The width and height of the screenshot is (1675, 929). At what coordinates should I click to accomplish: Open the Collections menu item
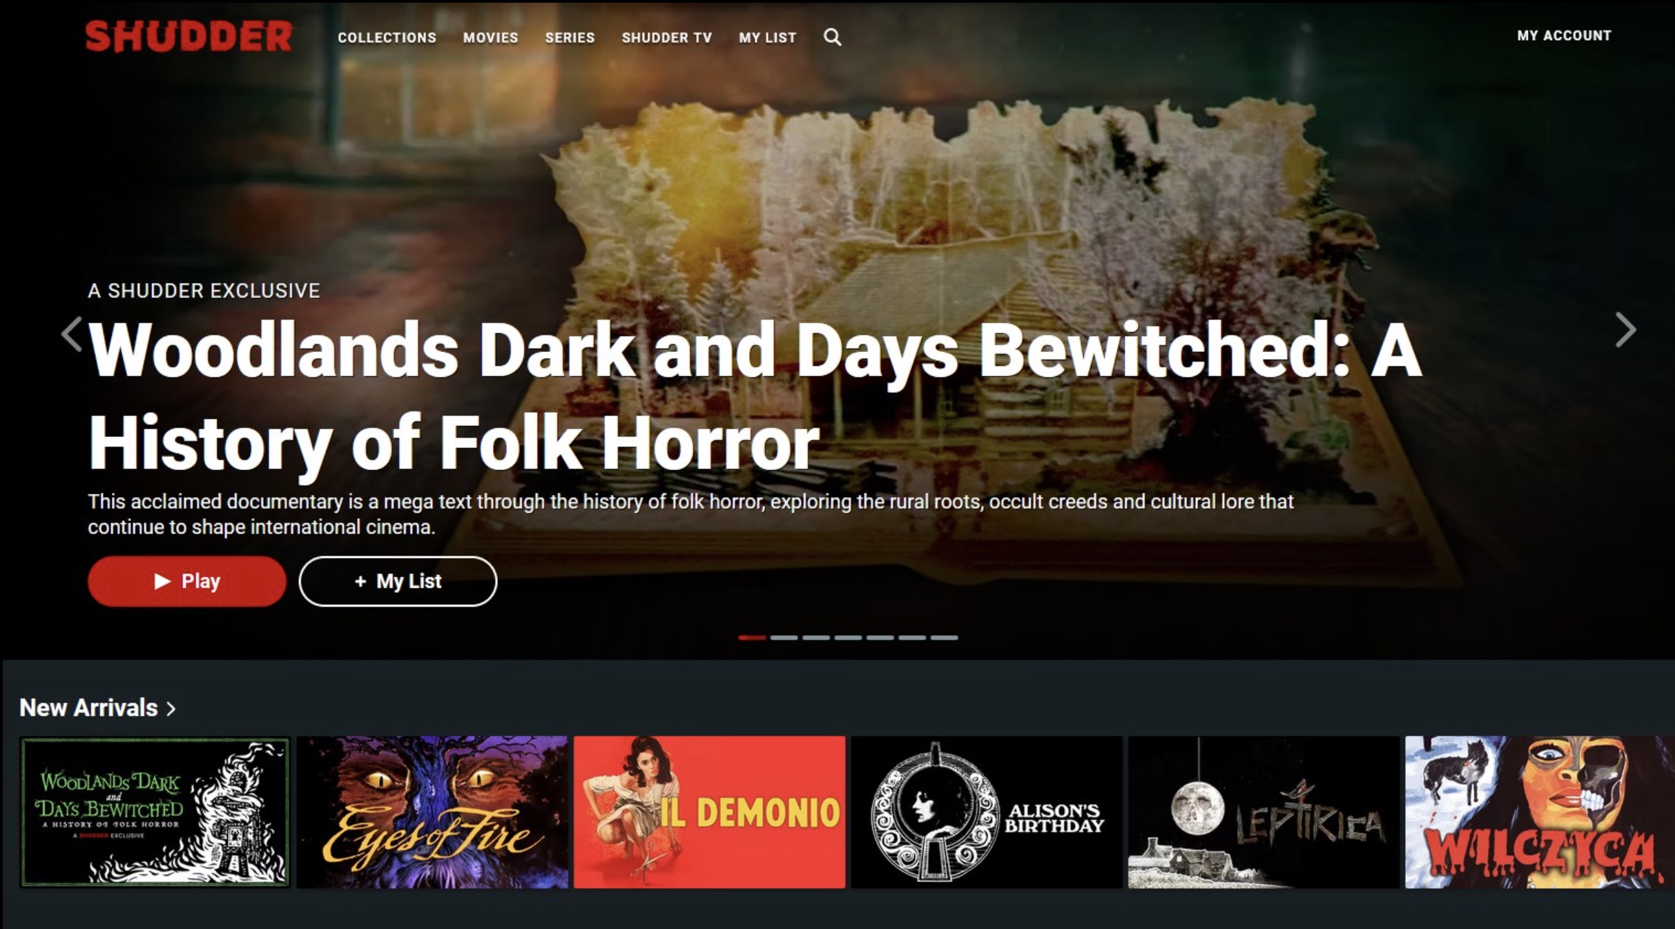coord(387,37)
